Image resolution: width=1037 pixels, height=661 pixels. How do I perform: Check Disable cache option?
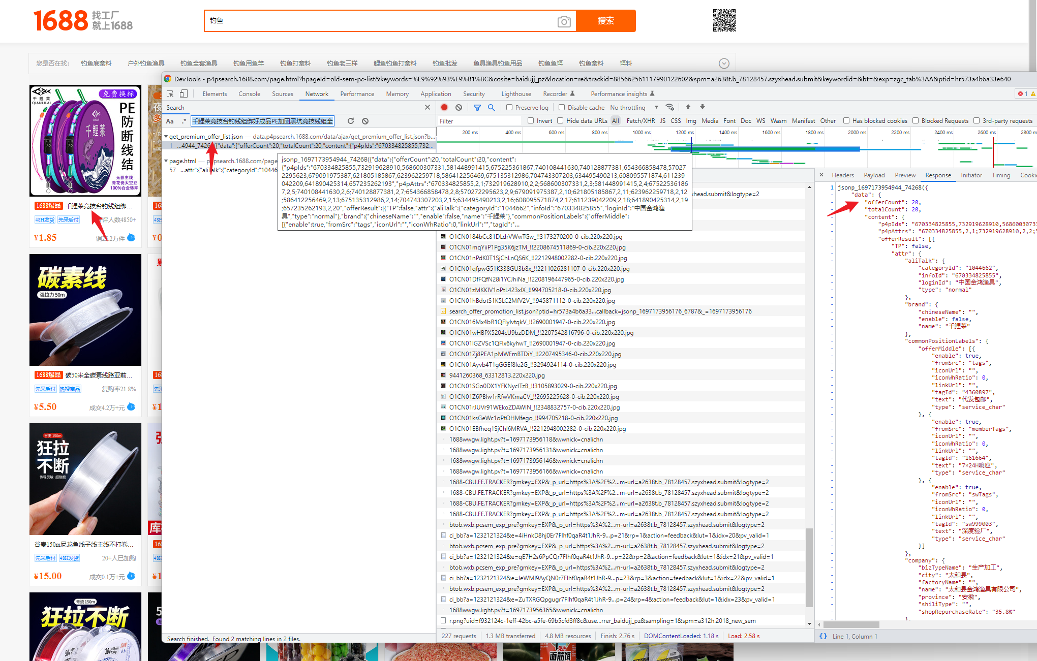[562, 107]
